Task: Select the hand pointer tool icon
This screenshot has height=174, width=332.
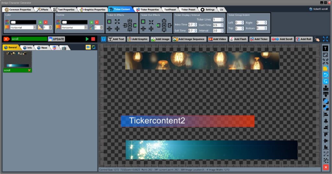Action: (317, 39)
